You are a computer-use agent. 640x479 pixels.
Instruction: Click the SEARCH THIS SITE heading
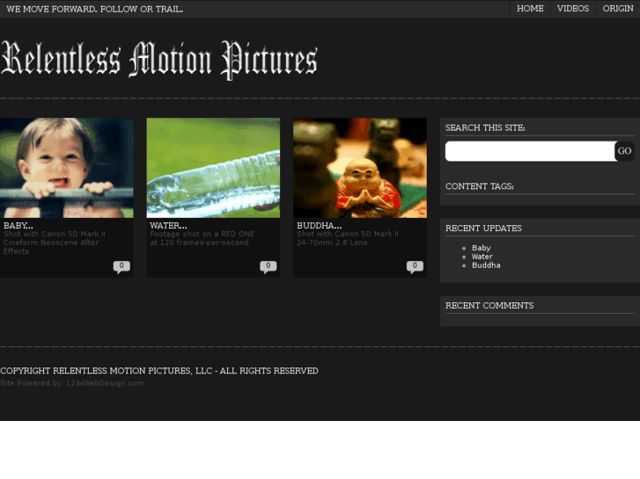485,128
